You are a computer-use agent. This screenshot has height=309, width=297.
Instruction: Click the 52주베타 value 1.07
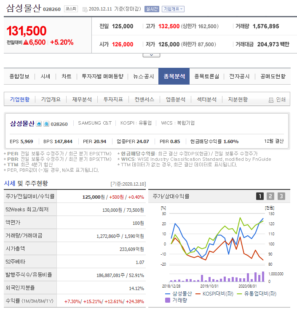click(140, 262)
